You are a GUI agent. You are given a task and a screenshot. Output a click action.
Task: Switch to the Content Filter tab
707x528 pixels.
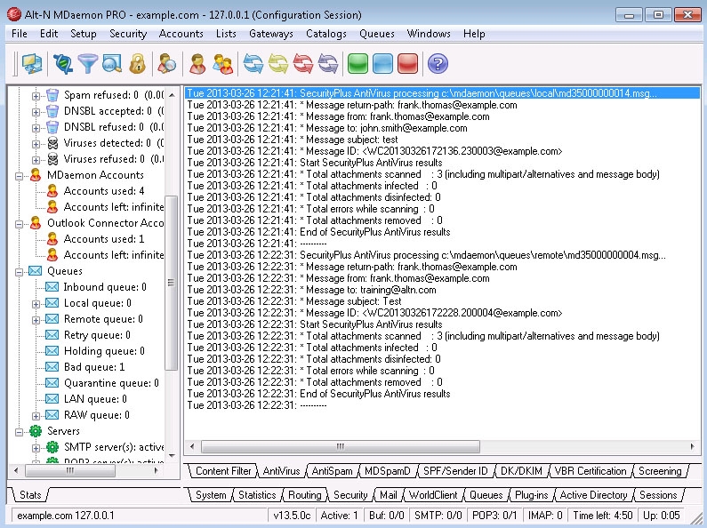click(223, 471)
